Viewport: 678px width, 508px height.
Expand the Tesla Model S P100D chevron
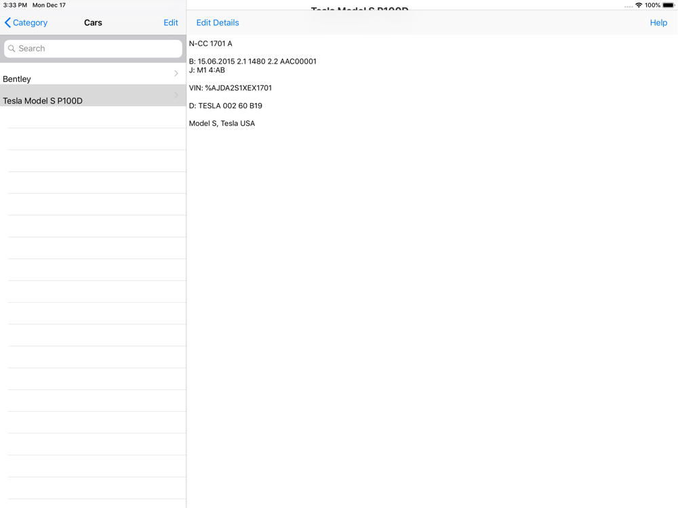[176, 95]
